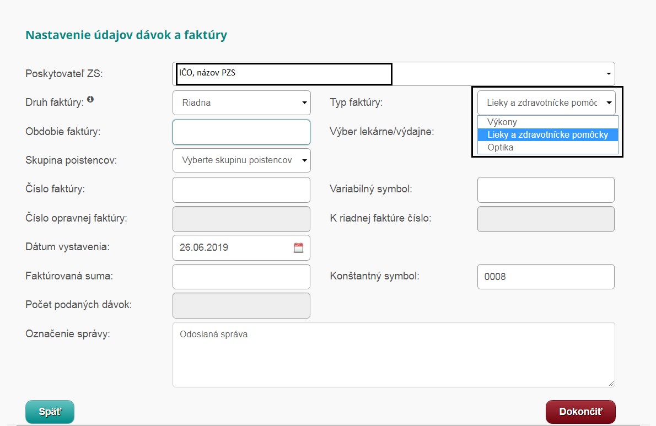Click the disabled Číslo opravnej faktúry field

241,219
